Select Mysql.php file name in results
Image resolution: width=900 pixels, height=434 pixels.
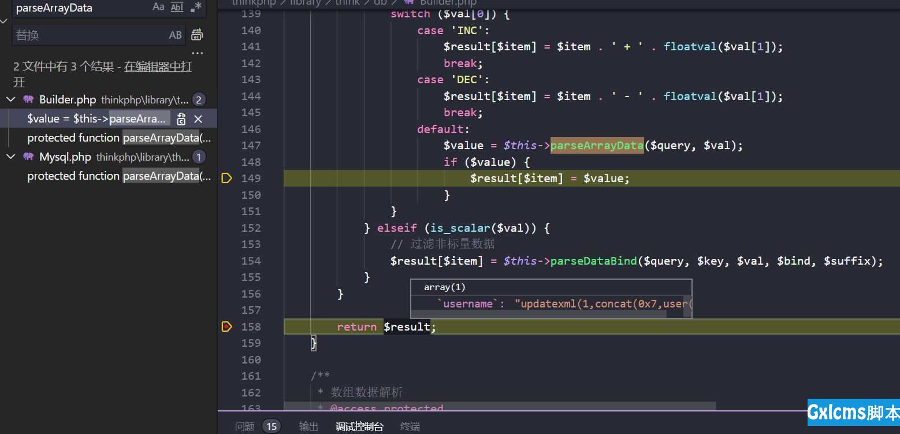(x=65, y=157)
